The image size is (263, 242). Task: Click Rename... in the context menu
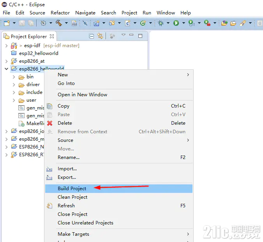click(119, 157)
